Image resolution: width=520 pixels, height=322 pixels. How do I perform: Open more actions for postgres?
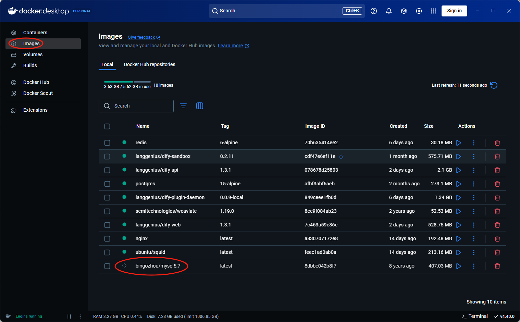pos(474,184)
